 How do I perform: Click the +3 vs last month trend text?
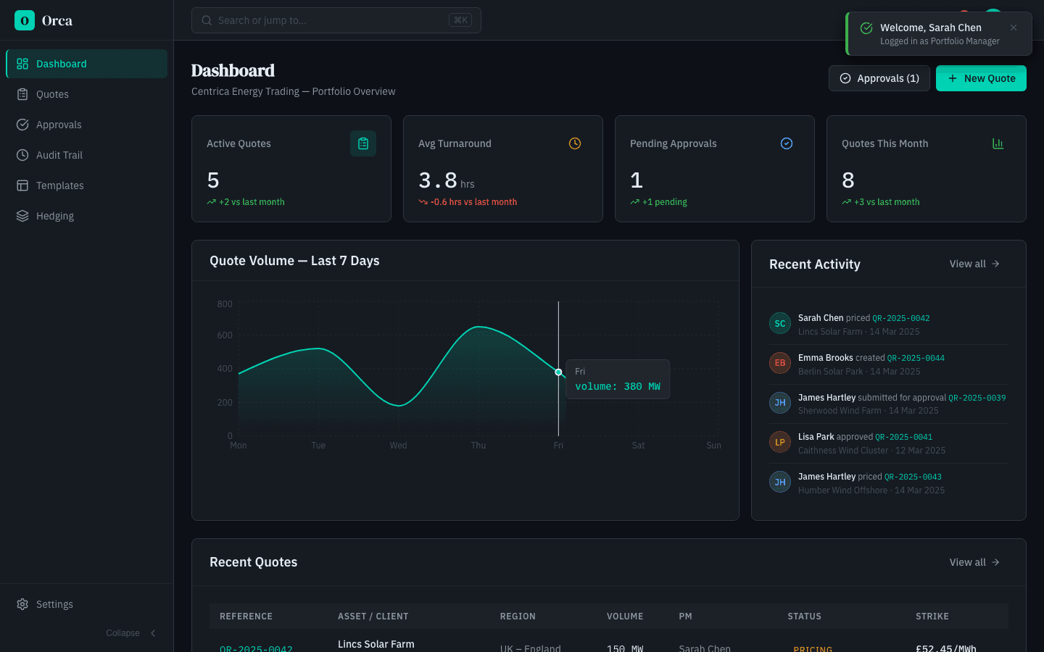(x=887, y=202)
